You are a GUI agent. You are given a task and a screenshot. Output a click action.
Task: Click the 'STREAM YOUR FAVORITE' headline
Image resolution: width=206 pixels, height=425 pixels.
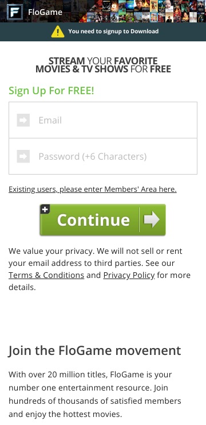tap(103, 61)
